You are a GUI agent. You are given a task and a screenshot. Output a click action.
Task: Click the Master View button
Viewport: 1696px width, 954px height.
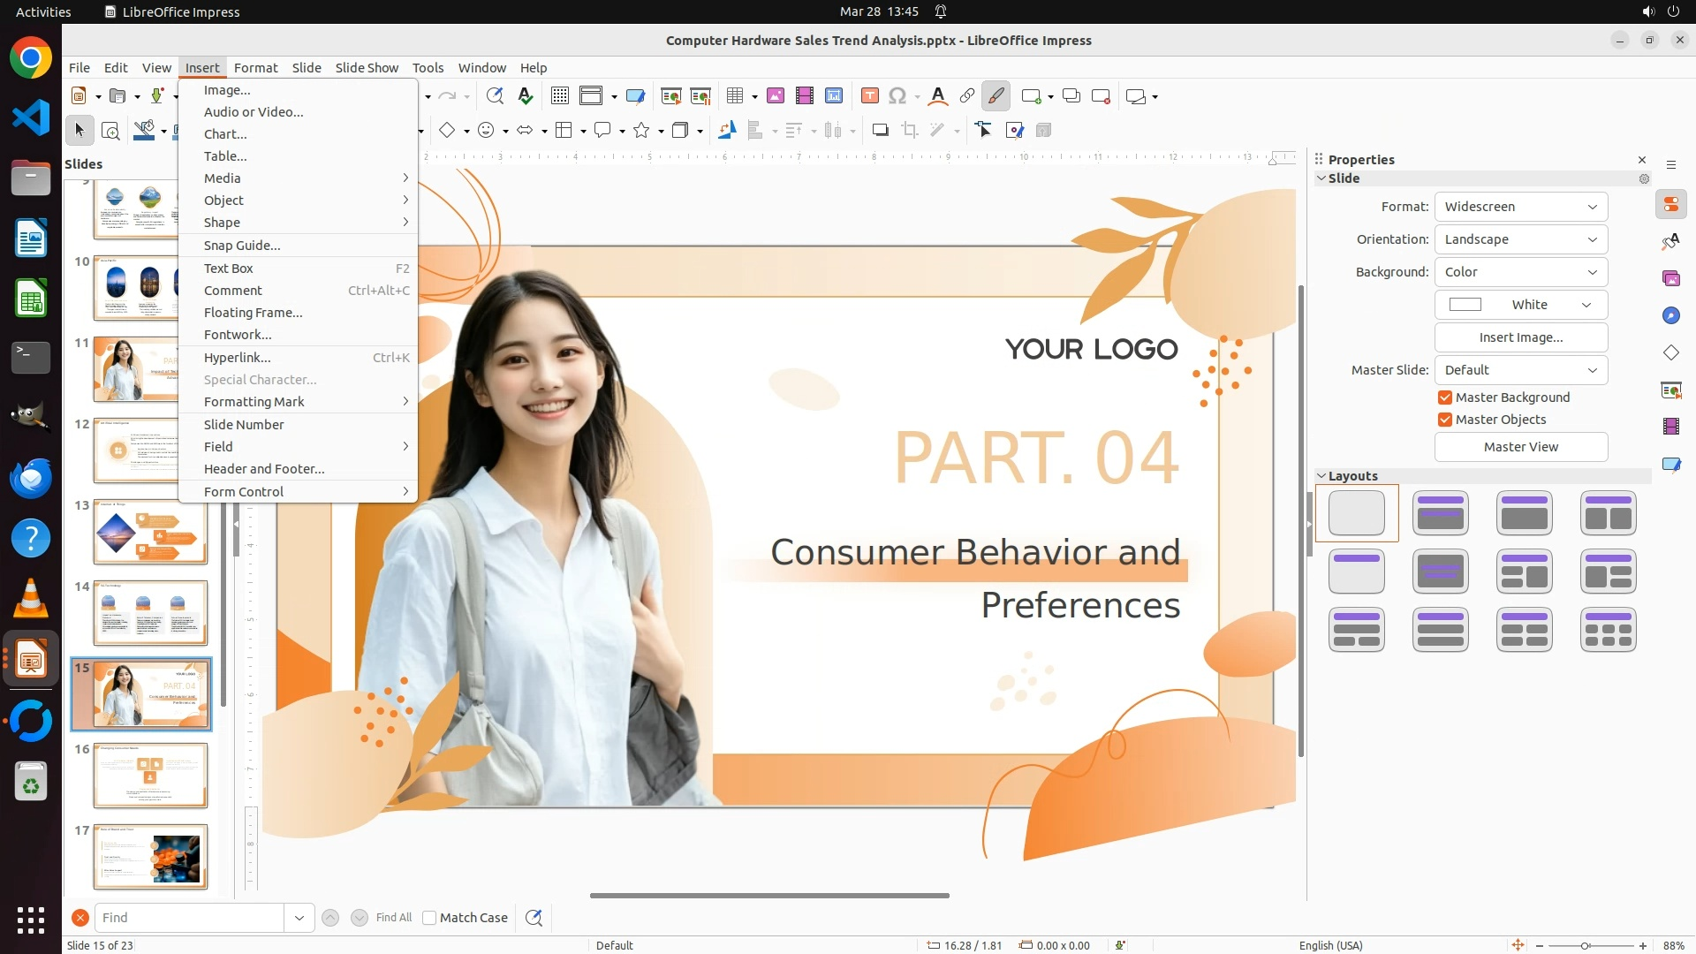[1520, 447]
